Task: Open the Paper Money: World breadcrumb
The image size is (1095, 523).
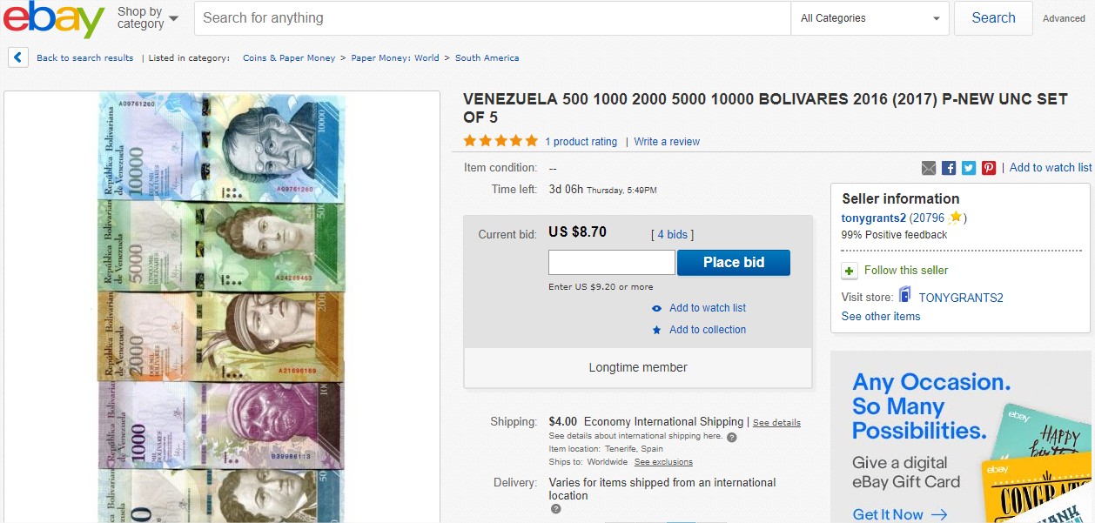Action: (395, 58)
